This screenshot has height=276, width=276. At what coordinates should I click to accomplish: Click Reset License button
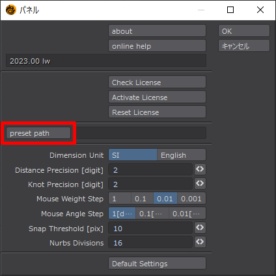157,112
